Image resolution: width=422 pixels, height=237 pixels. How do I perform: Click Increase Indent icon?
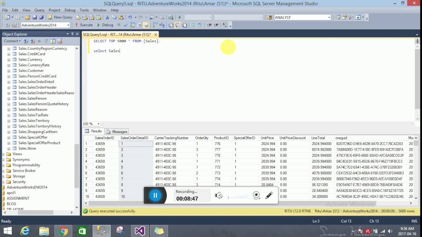[216, 25]
